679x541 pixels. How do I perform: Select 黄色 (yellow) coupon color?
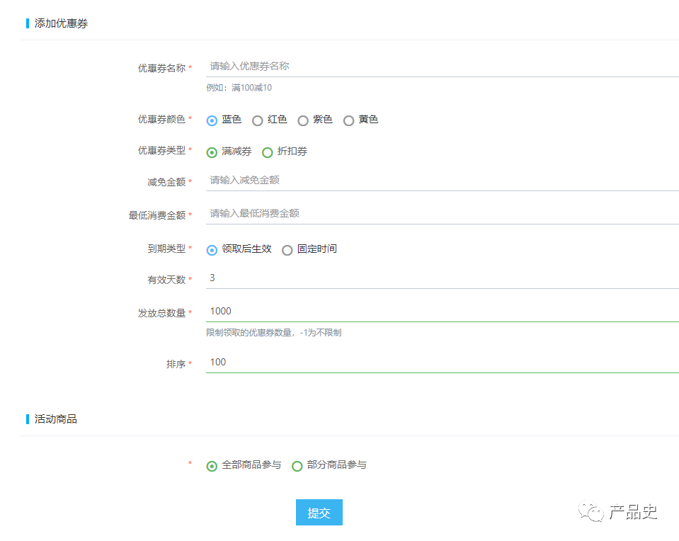pyautogui.click(x=348, y=120)
